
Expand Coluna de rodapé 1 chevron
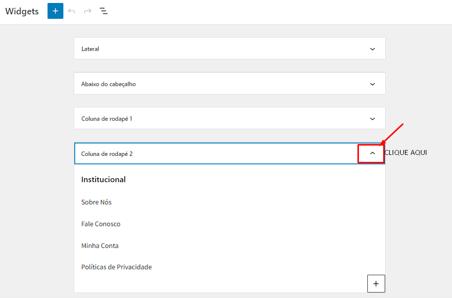(x=372, y=119)
